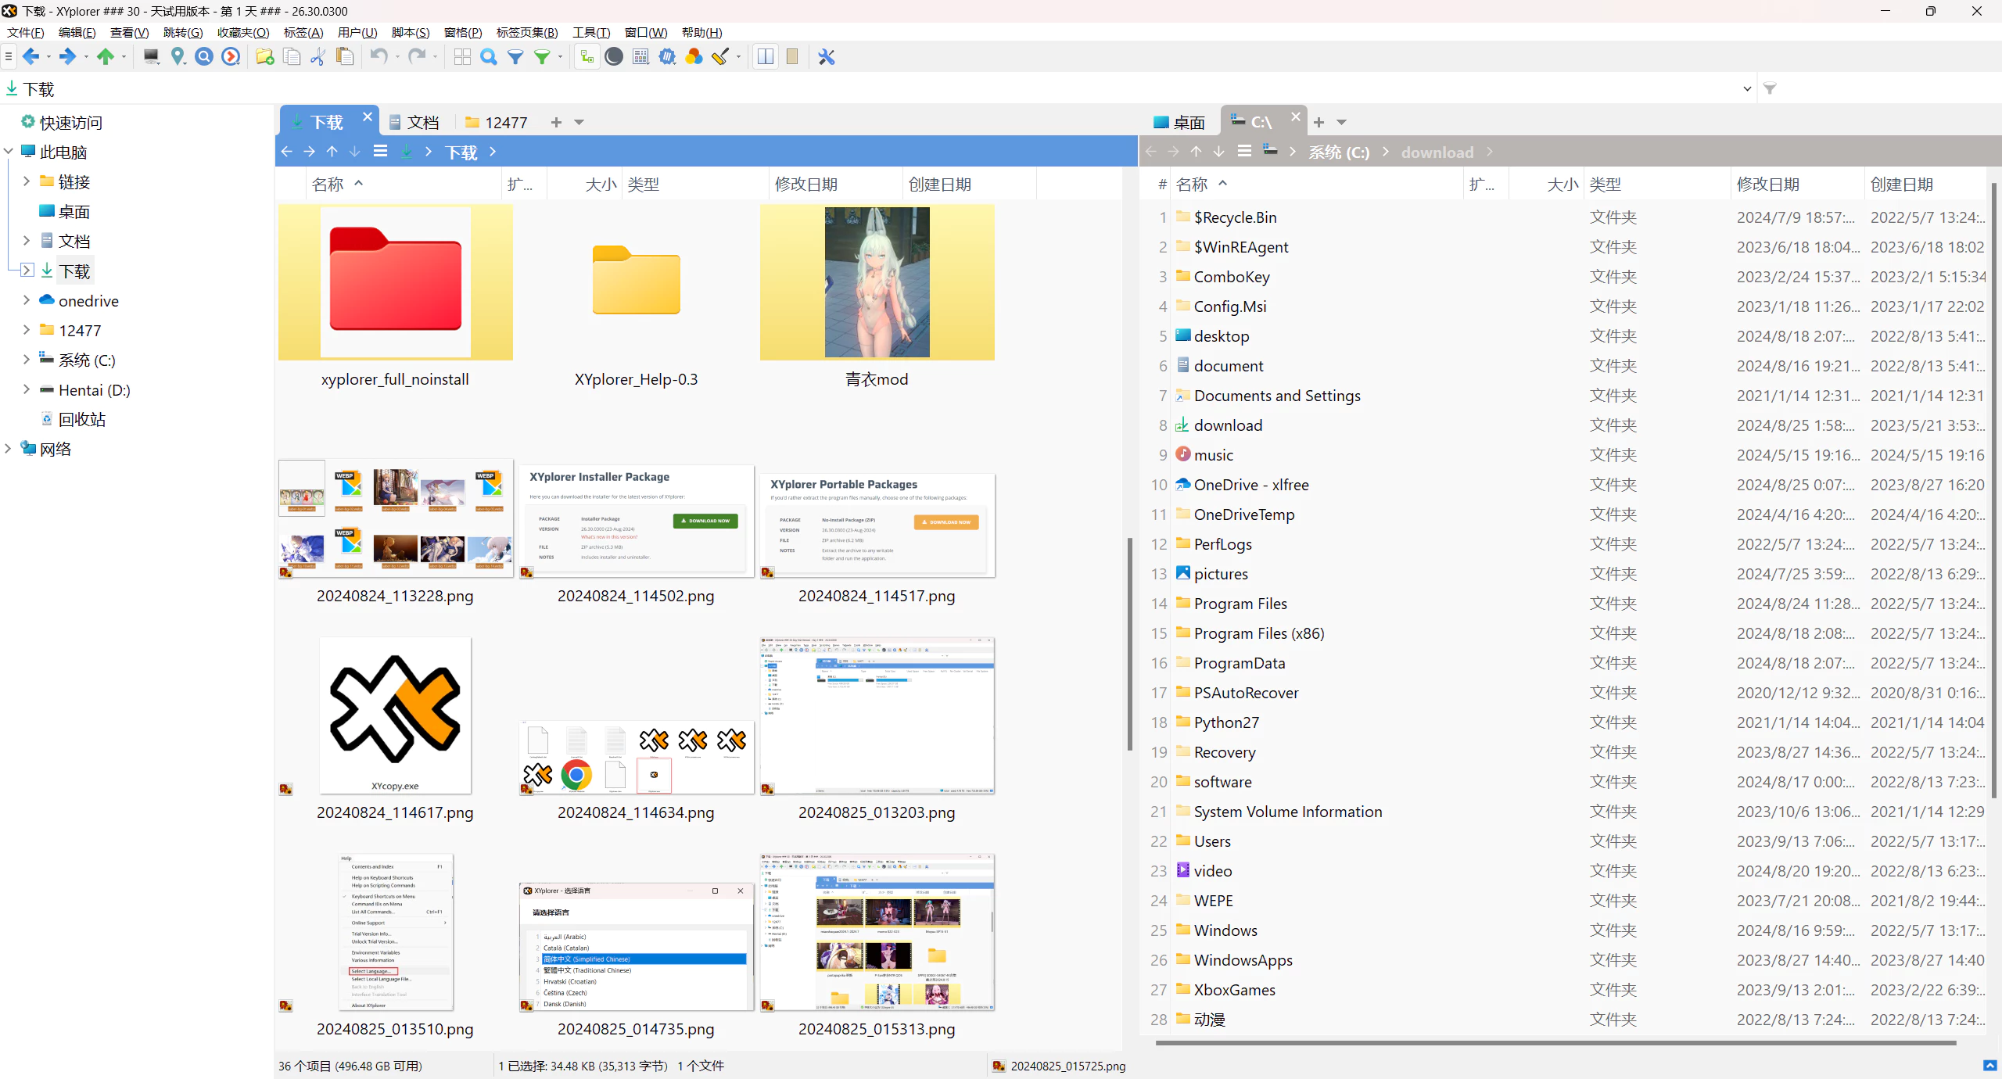This screenshot has width=2002, height=1079.
Task: Click the Recent Locations red-arrow circle icon
Action: coord(231,56)
